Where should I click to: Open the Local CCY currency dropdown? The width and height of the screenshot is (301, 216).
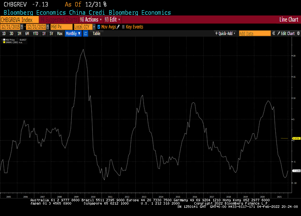click(x=94, y=27)
